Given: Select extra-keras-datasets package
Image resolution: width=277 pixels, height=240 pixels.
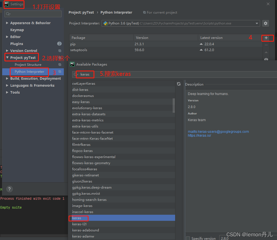Looking at the screenshot, I should pos(123,114).
